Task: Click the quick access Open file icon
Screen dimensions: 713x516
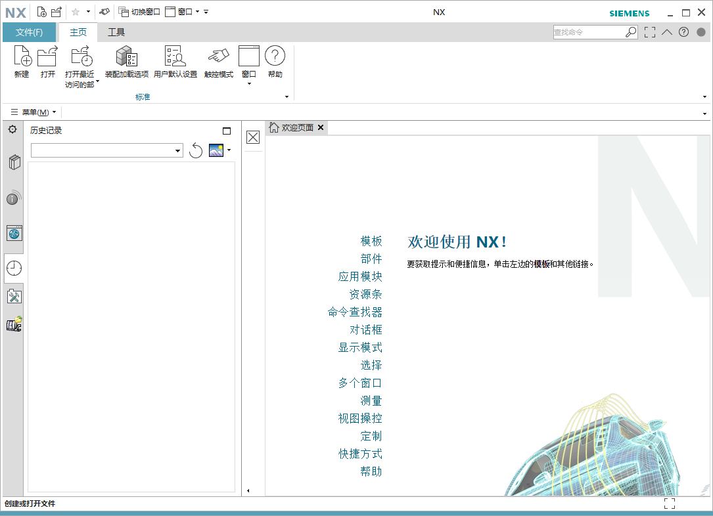Action: click(x=56, y=12)
